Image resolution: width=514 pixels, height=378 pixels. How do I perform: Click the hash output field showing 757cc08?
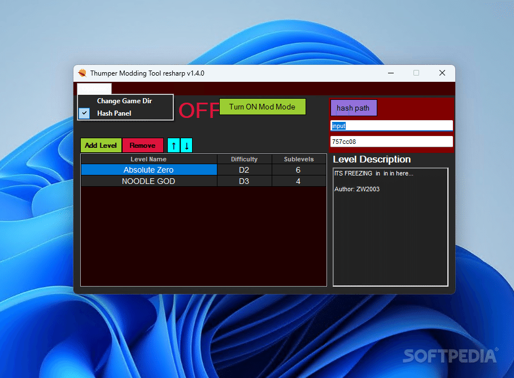391,142
